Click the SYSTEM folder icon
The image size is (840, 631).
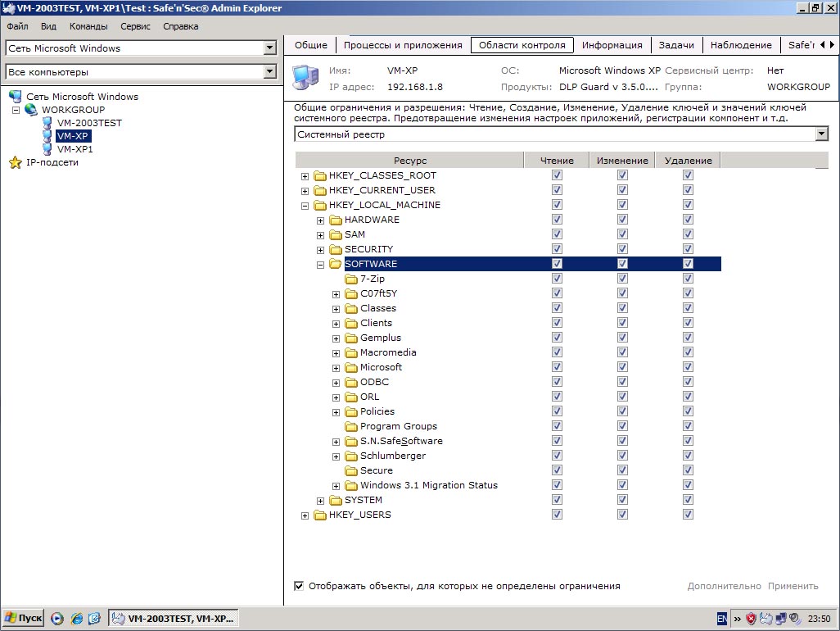tap(336, 500)
